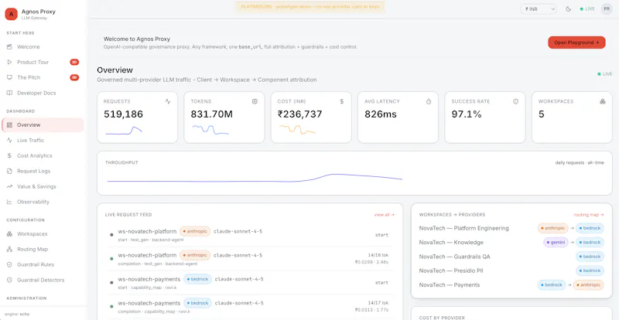The width and height of the screenshot is (619, 320).
Task: Click the stopwatch icon on Avg Latency card
Action: point(429,101)
